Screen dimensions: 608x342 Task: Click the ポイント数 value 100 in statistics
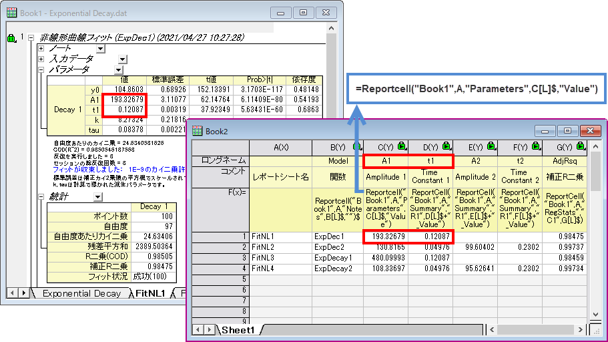pos(154,216)
